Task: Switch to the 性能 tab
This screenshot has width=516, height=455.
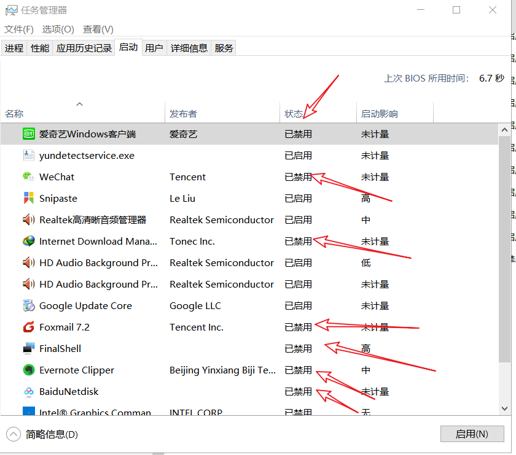Action: click(x=40, y=48)
